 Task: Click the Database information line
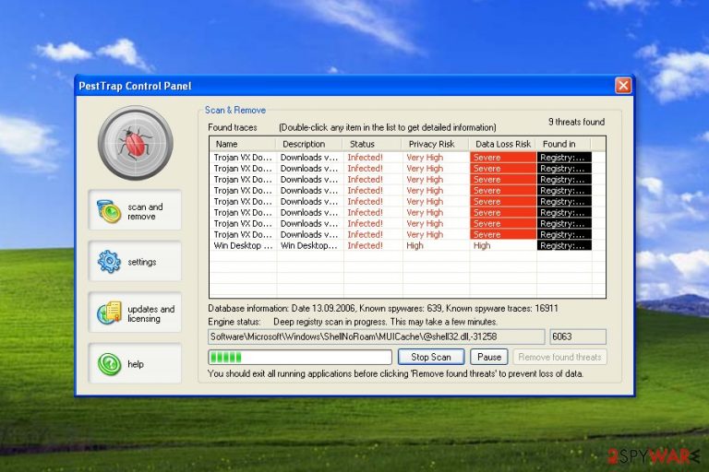click(382, 309)
